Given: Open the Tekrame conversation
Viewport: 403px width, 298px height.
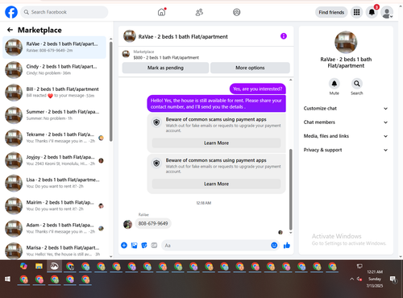Looking at the screenshot, I should tap(55, 138).
